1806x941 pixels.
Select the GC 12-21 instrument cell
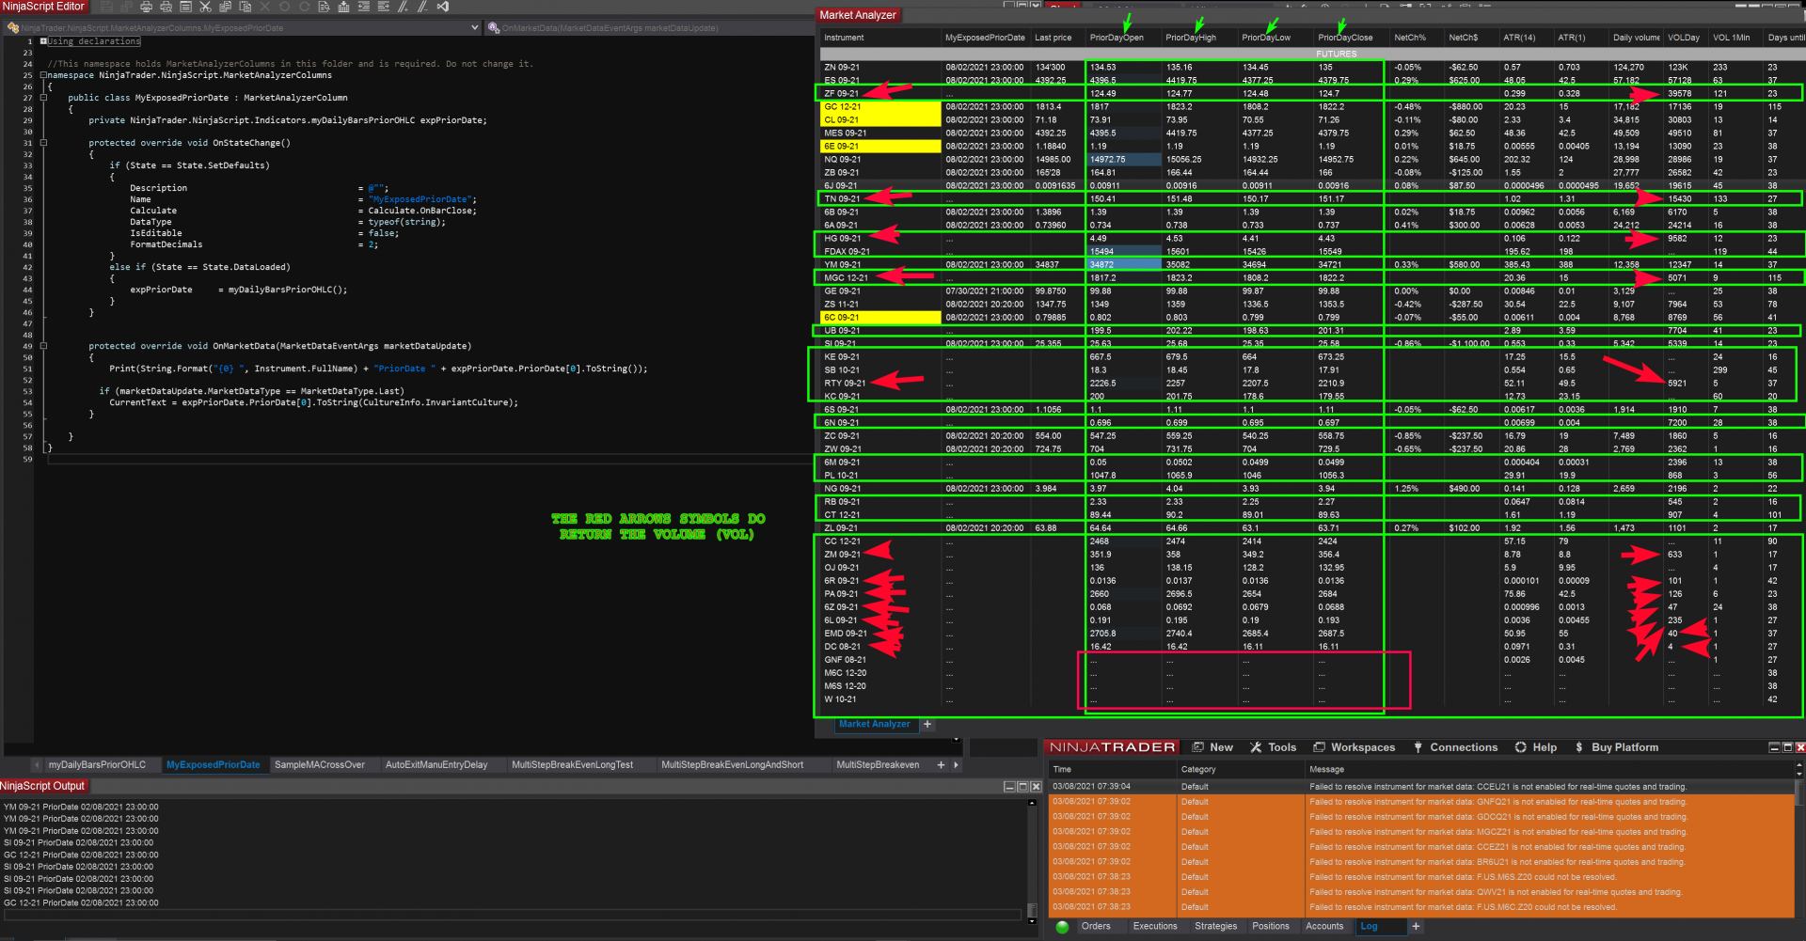tap(880, 107)
